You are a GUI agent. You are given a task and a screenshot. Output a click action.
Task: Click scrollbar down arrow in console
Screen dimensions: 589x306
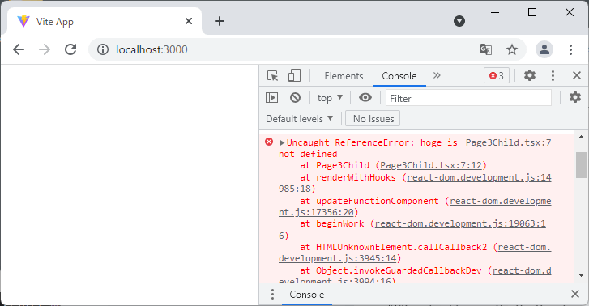coord(581,275)
